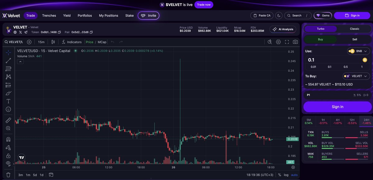The height and width of the screenshot is (180, 373).
Task: Pick the Emoji drawing tool
Action: [x=8, y=109]
